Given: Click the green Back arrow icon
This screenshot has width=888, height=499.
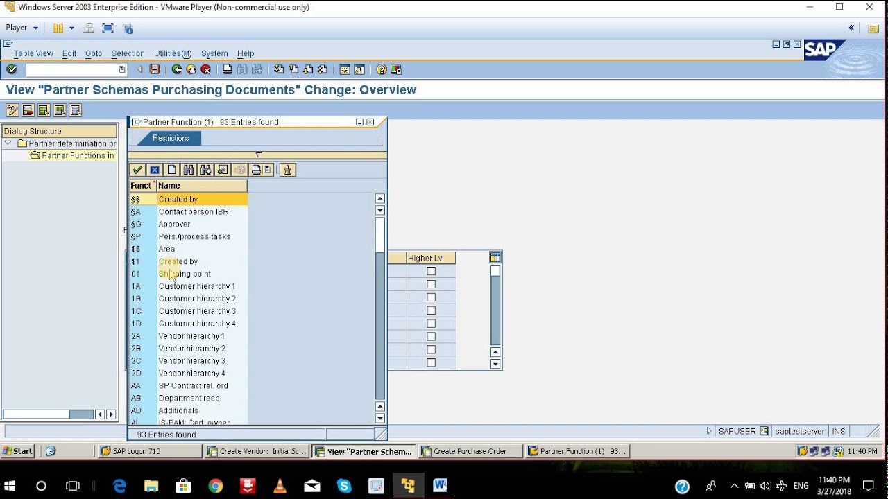Looking at the screenshot, I should pyautogui.click(x=177, y=69).
